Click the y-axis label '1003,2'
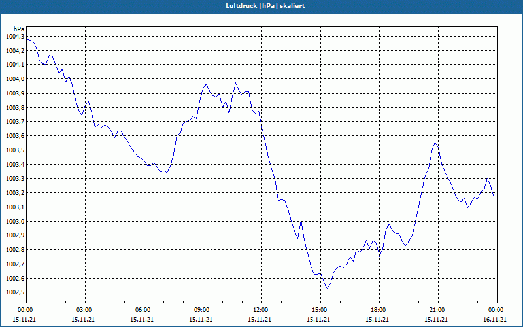This screenshot has width=523, height=327. point(15,193)
